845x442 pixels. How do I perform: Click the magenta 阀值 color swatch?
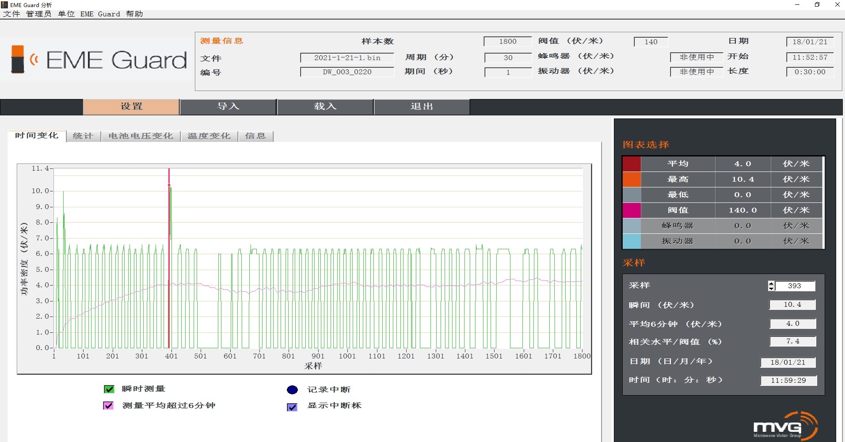pyautogui.click(x=632, y=210)
